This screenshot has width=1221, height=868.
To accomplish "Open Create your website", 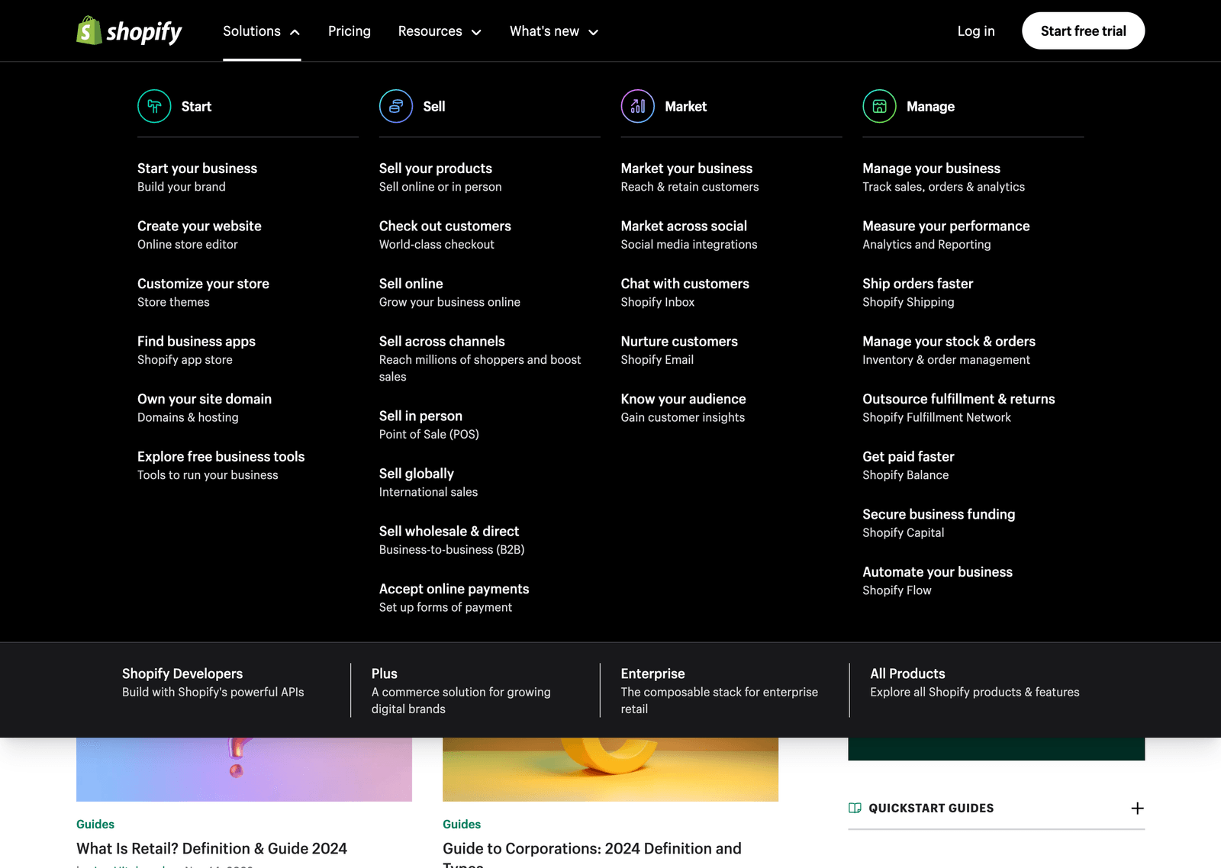I will tap(199, 235).
